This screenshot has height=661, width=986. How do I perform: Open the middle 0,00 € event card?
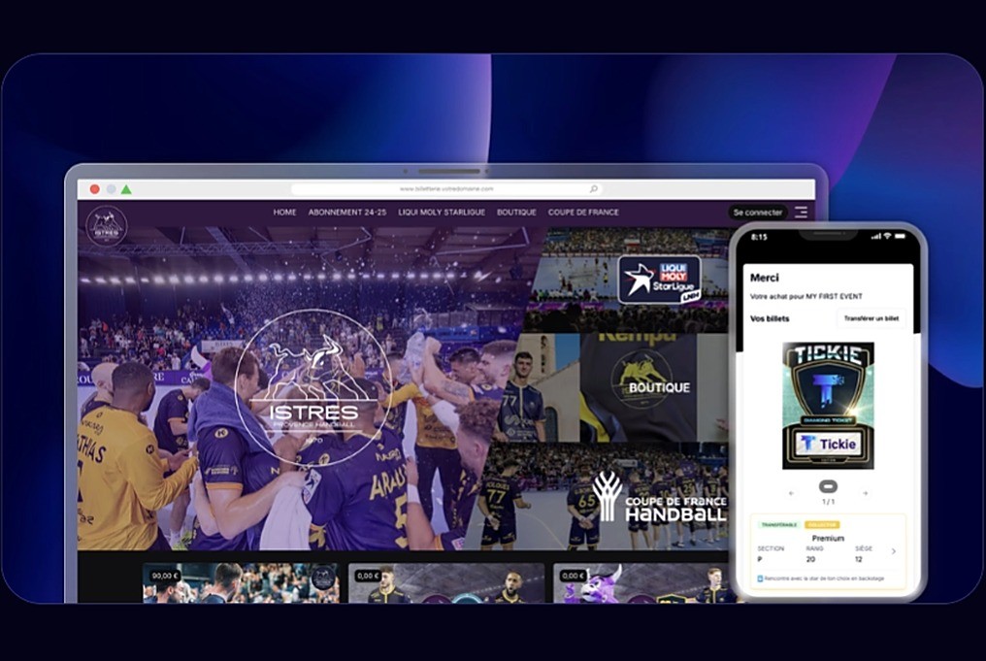[446, 583]
